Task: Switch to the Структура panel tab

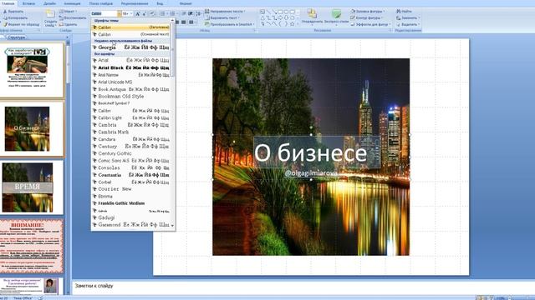Action: coord(16,37)
